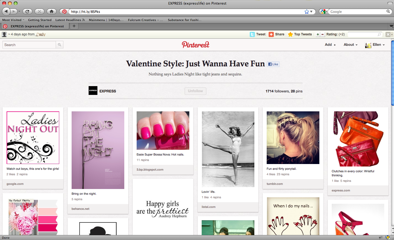Open the google.com source link

15,184
